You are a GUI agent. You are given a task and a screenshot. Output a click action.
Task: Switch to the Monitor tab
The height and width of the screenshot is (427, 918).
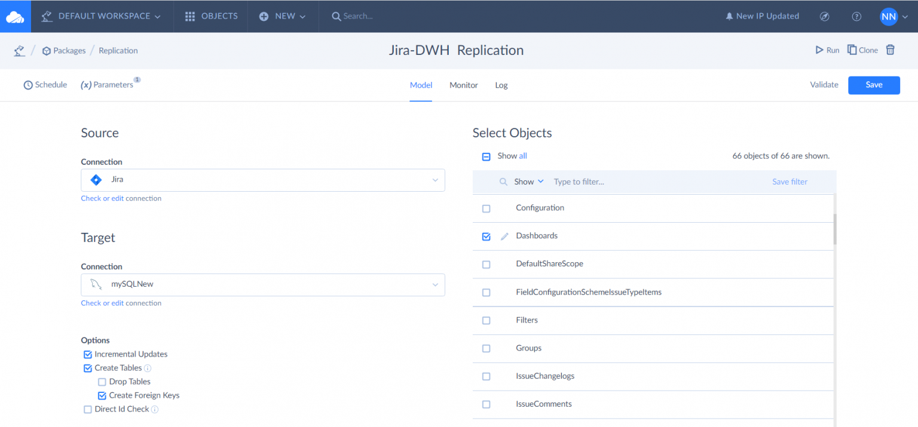[463, 85]
